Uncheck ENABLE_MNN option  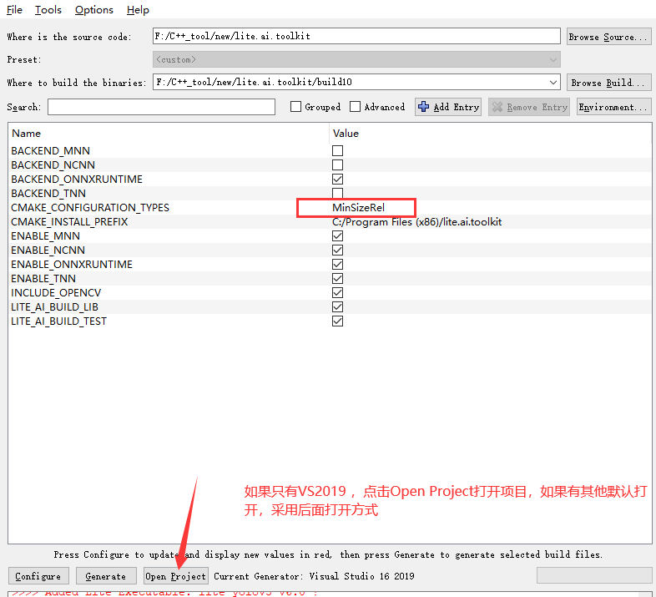338,236
